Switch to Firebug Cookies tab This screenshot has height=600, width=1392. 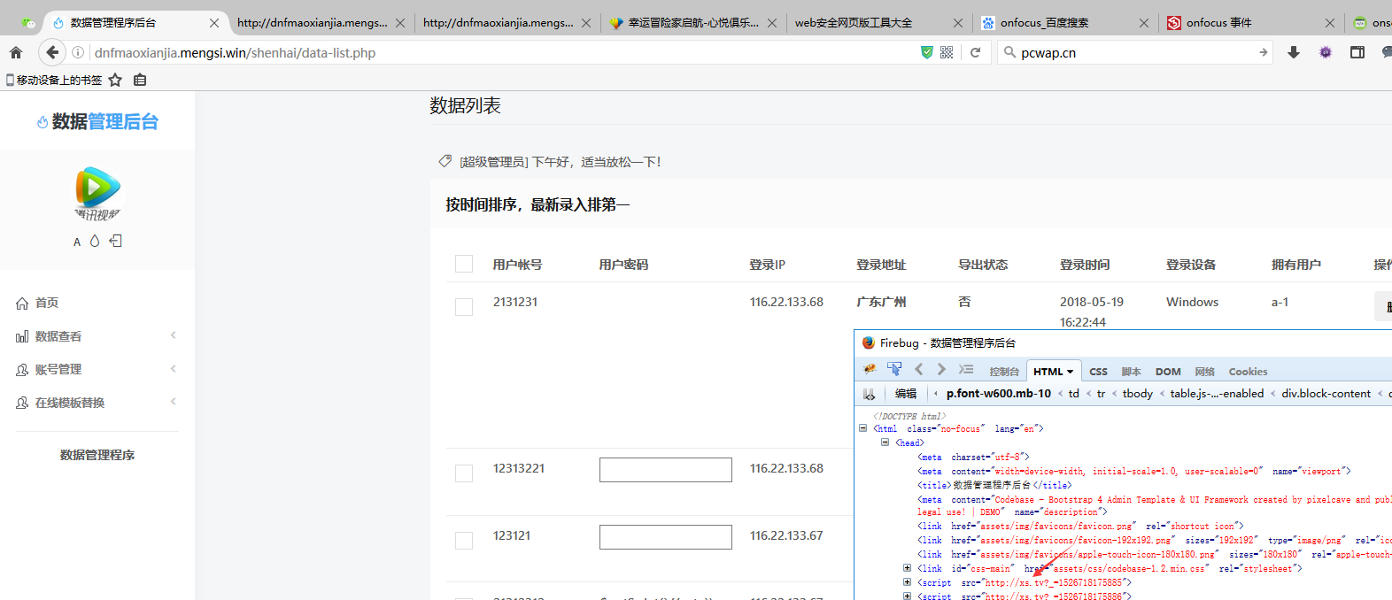1248,372
